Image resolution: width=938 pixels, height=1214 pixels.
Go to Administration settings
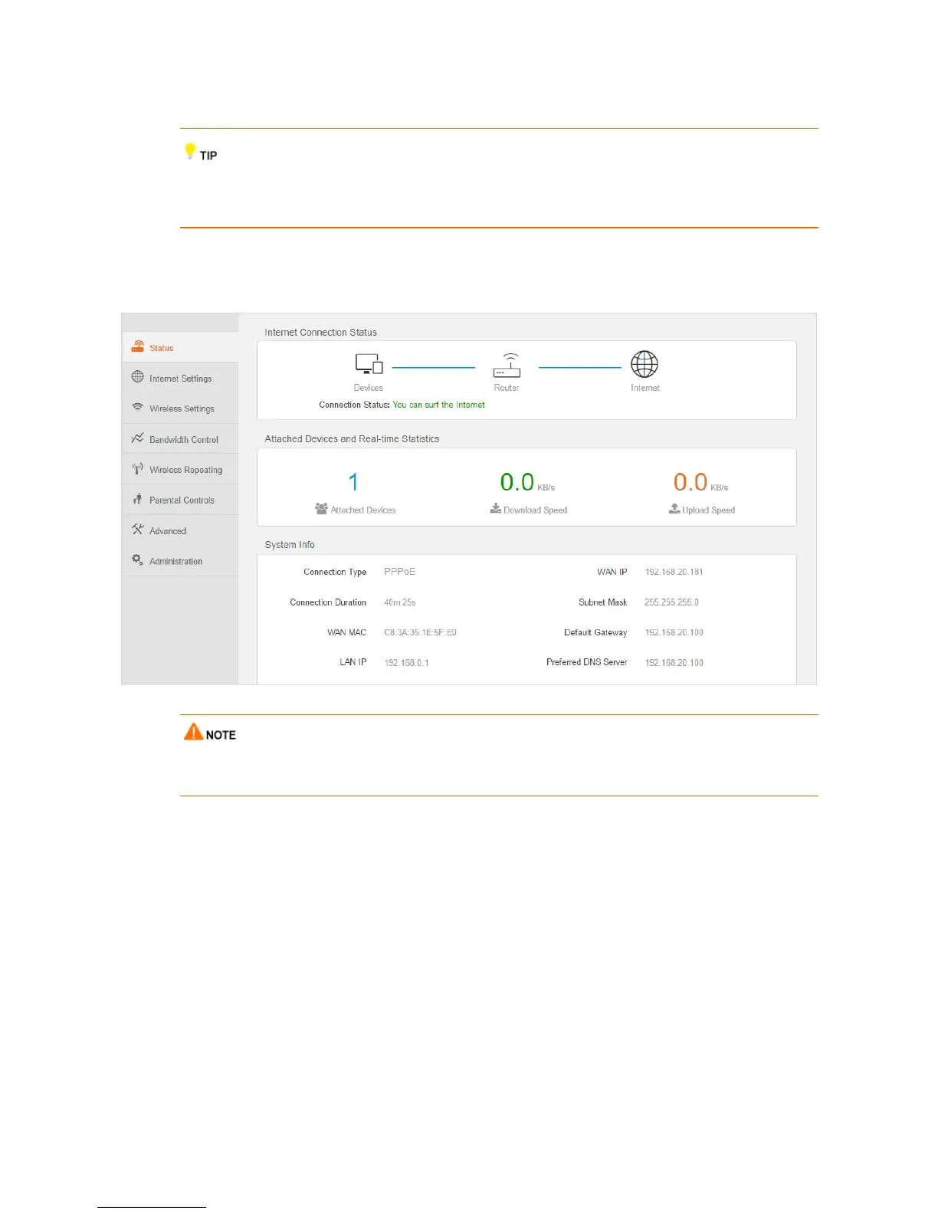[180, 561]
